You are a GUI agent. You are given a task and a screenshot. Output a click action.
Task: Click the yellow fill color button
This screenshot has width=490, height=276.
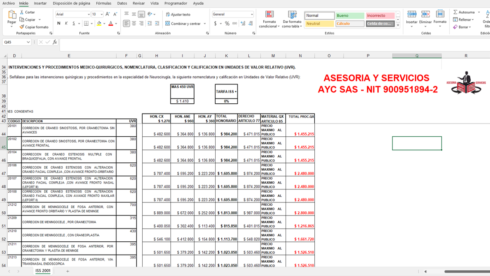pyautogui.click(x=99, y=24)
